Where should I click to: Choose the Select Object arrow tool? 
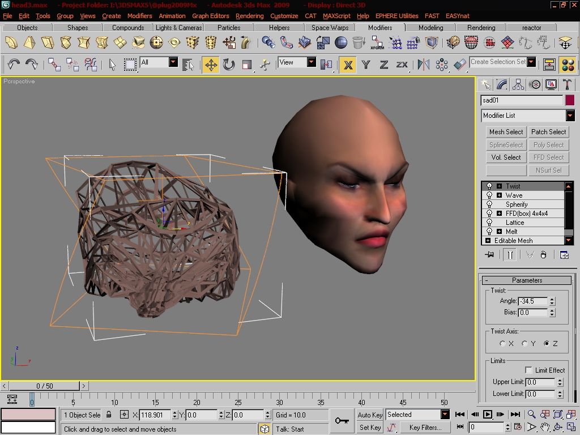(x=113, y=65)
